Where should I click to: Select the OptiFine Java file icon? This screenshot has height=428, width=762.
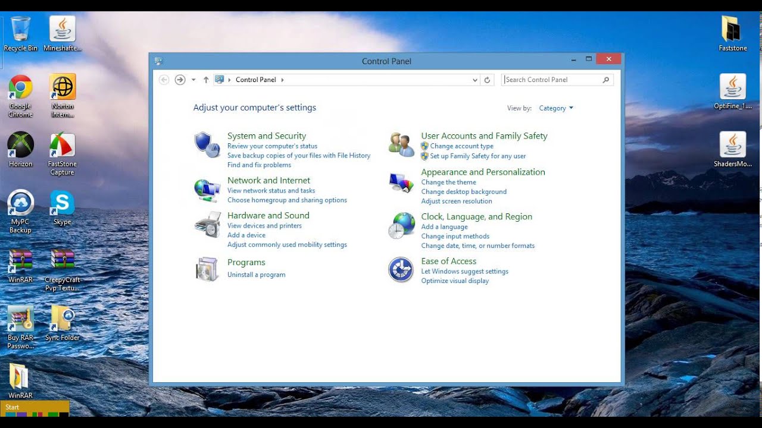click(733, 92)
